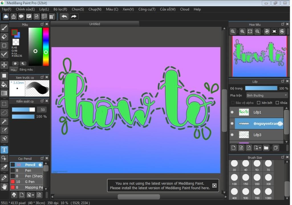Open the Bộ lọc(R) menu
The image size is (292, 205).
60,9
